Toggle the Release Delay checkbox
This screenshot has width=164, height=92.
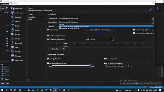click(134, 30)
